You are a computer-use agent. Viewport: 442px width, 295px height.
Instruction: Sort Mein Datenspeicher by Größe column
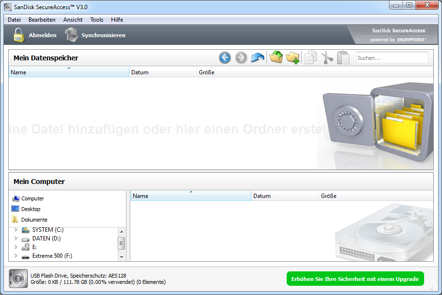[x=213, y=72]
